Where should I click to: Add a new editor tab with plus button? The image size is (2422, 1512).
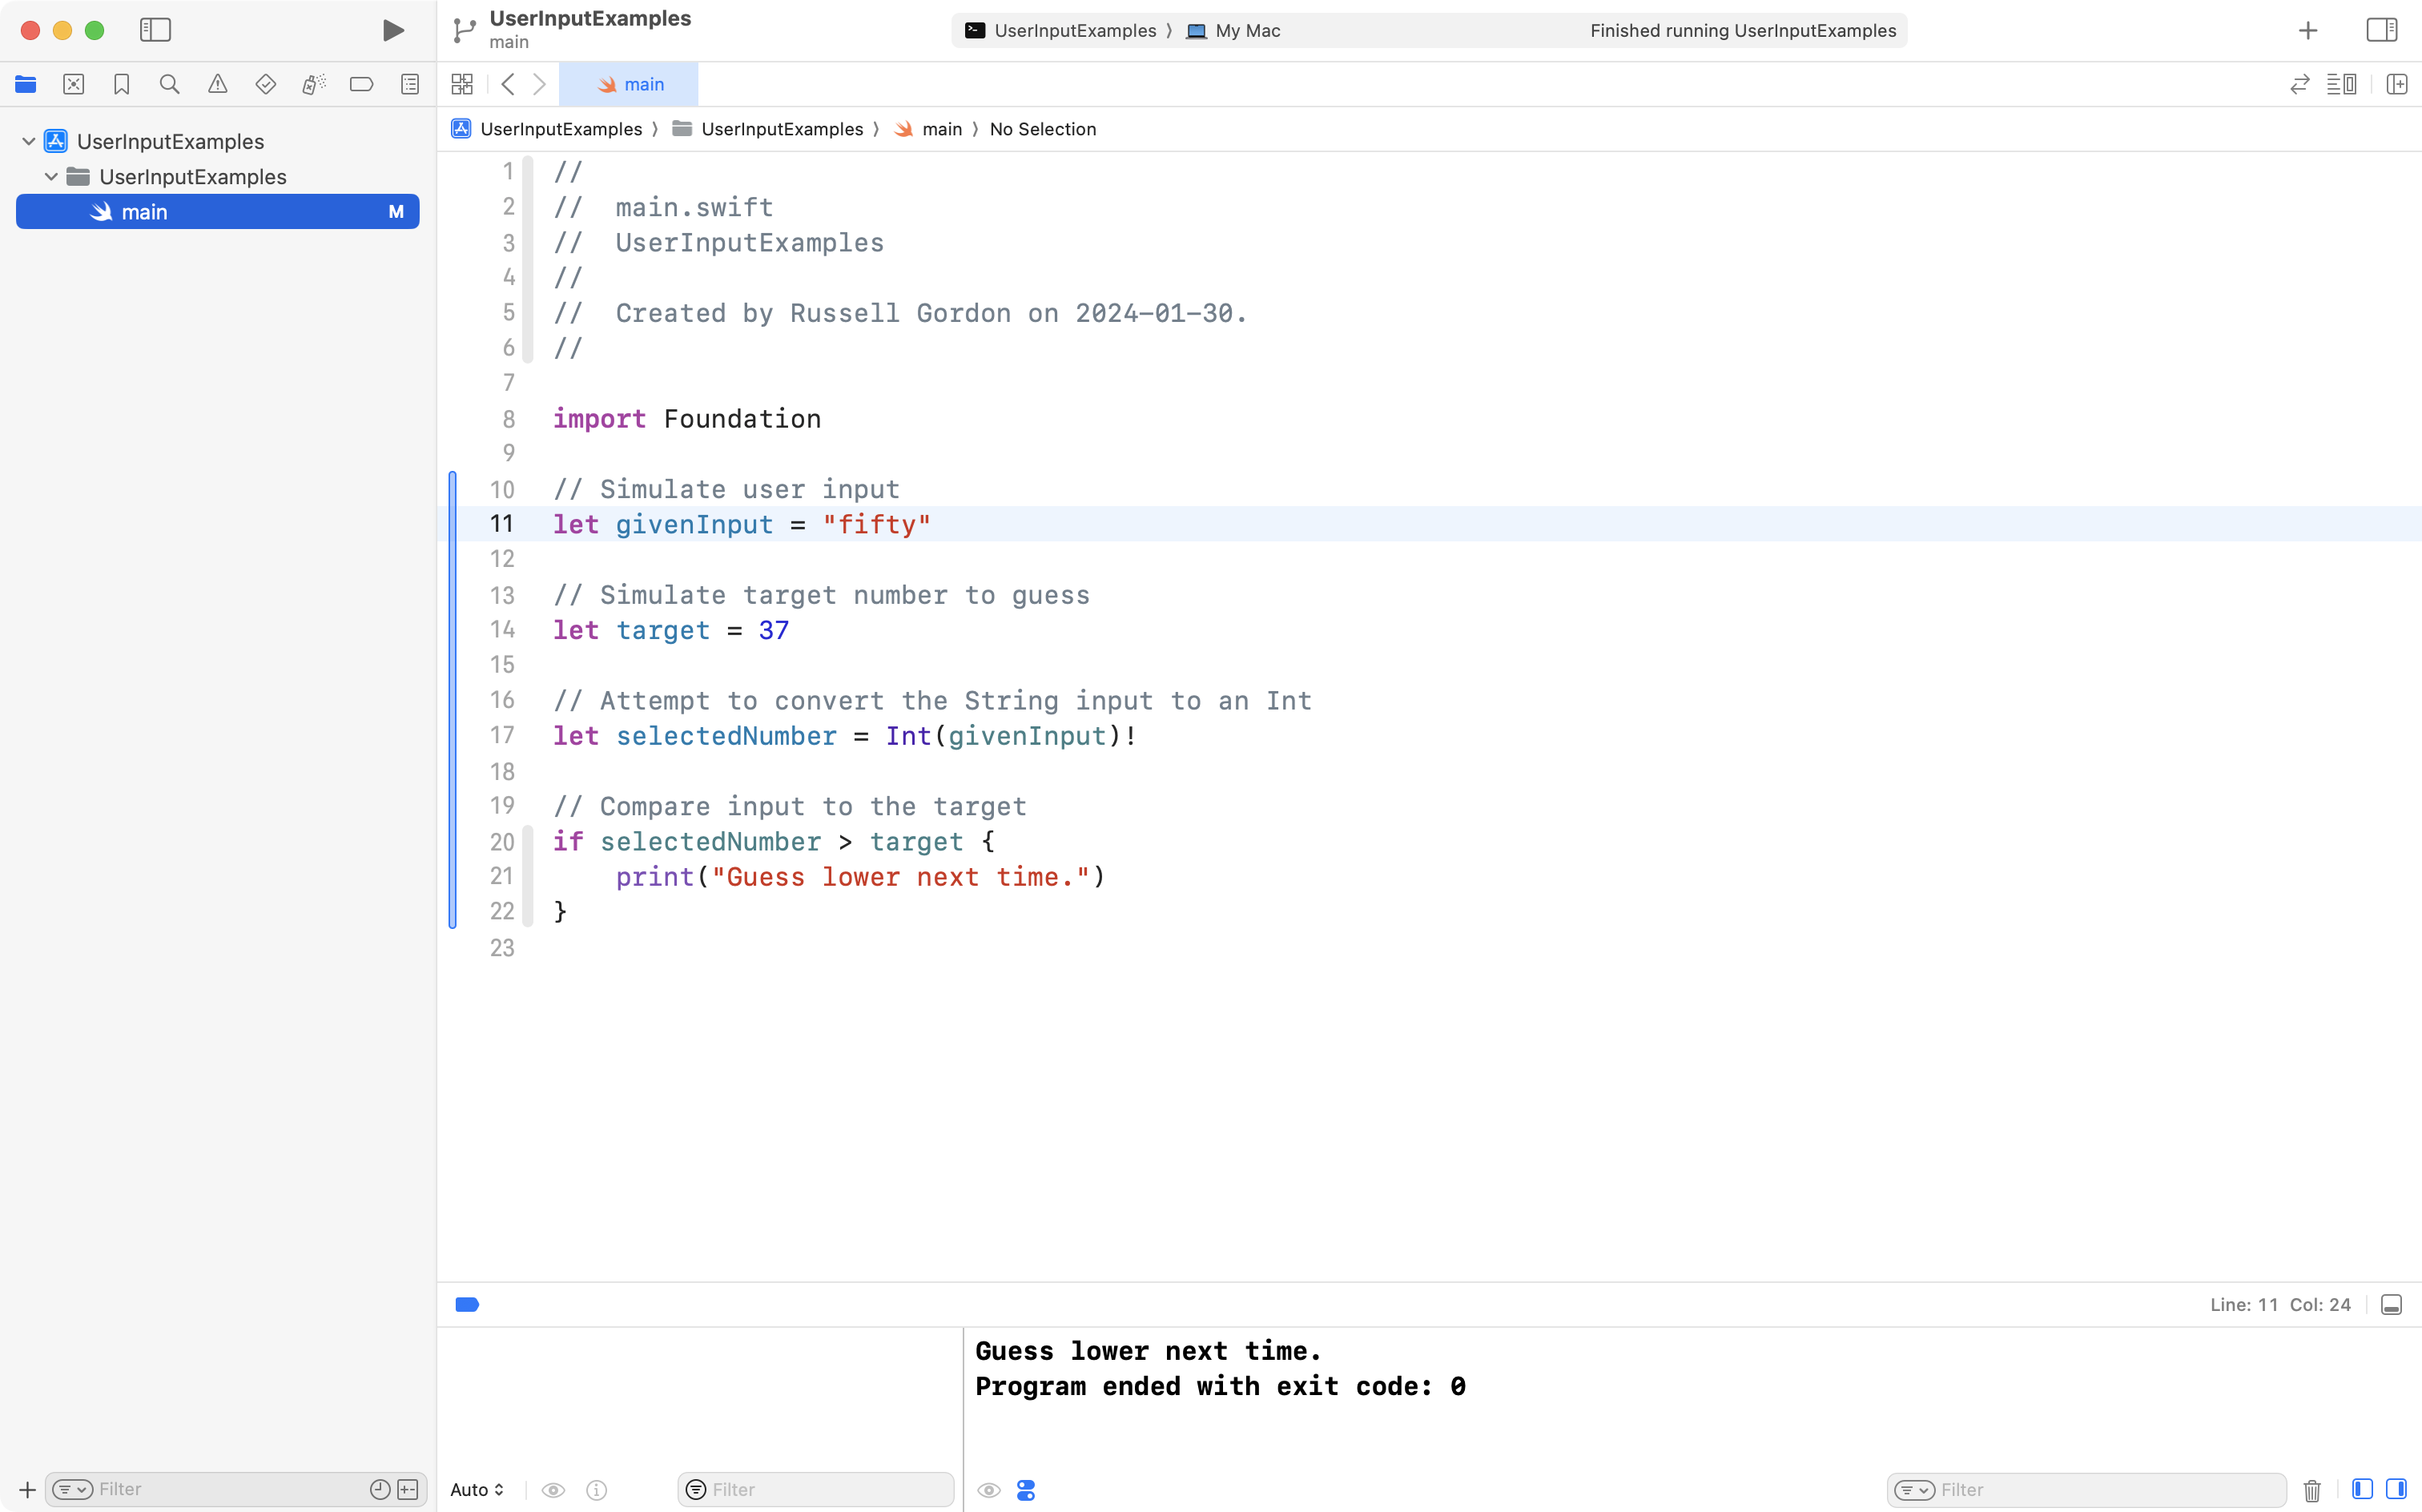(2307, 30)
